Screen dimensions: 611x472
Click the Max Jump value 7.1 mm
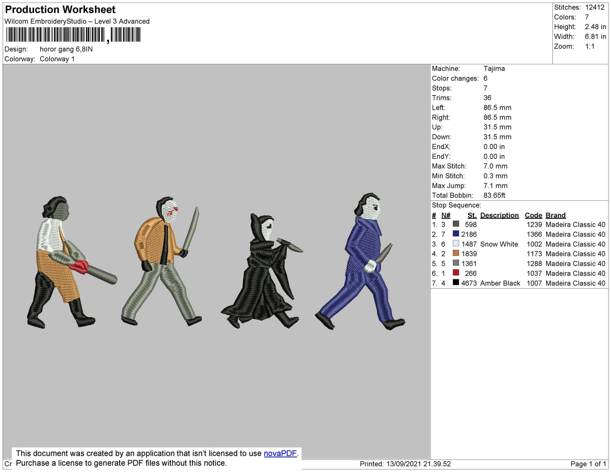point(496,186)
